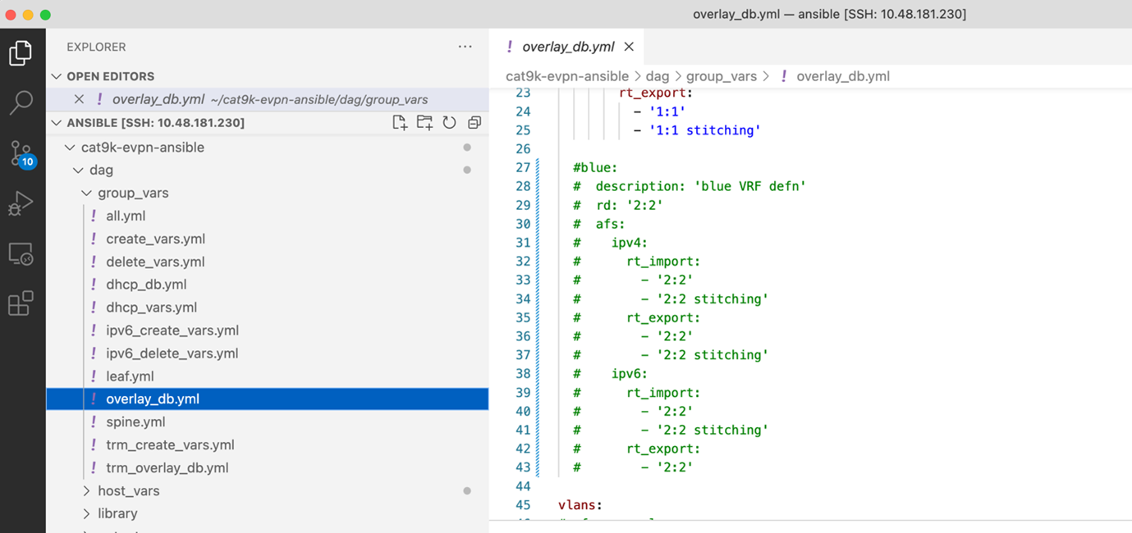The height and width of the screenshot is (533, 1132).
Task: Collapse the Open Editors section
Action: click(x=56, y=76)
